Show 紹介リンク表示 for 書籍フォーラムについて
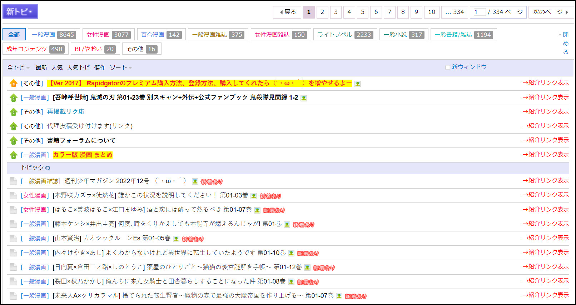This screenshot has height=305, width=576. pyautogui.click(x=546, y=140)
